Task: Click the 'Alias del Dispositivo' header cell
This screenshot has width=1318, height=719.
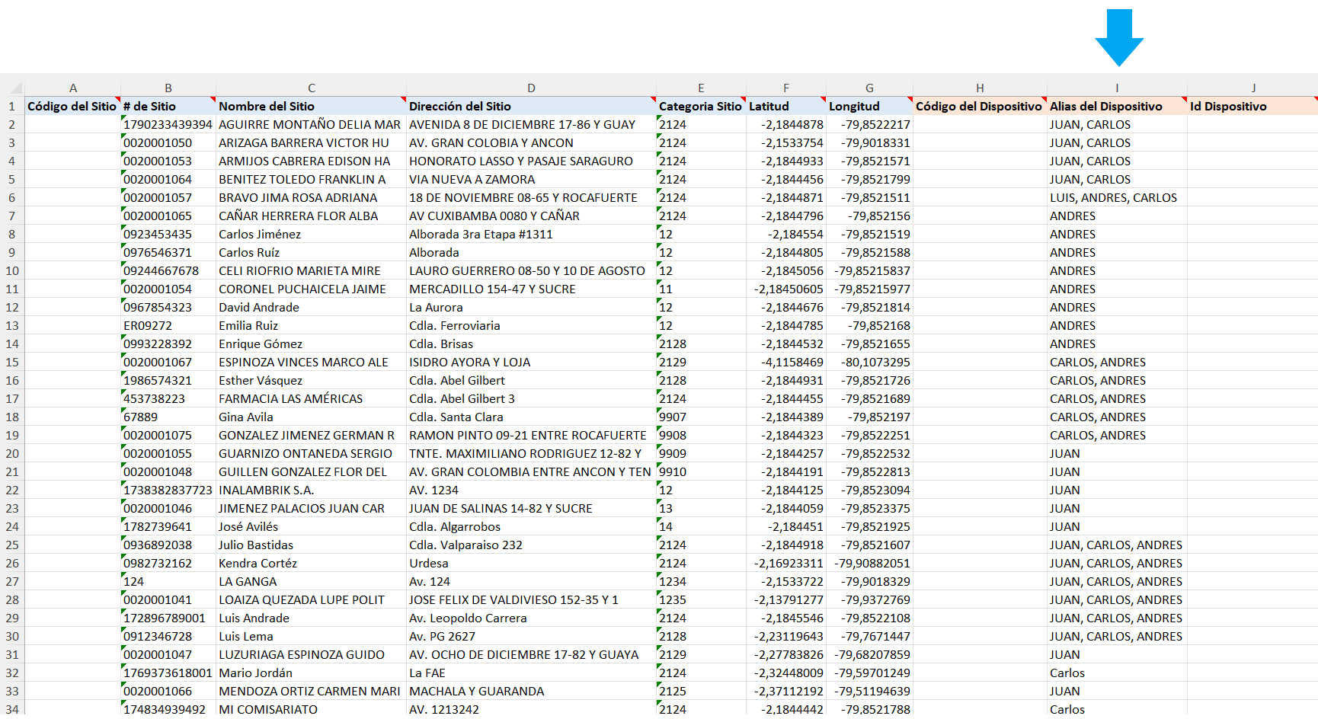Action: click(1117, 106)
